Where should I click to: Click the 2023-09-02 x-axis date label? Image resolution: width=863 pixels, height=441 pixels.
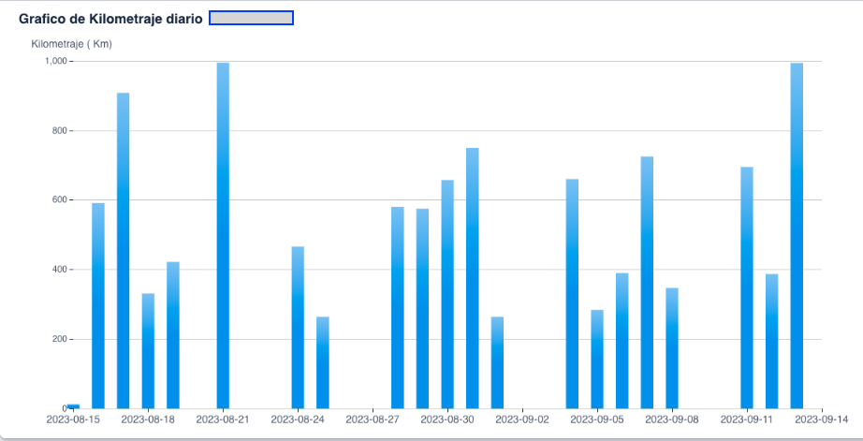point(522,420)
